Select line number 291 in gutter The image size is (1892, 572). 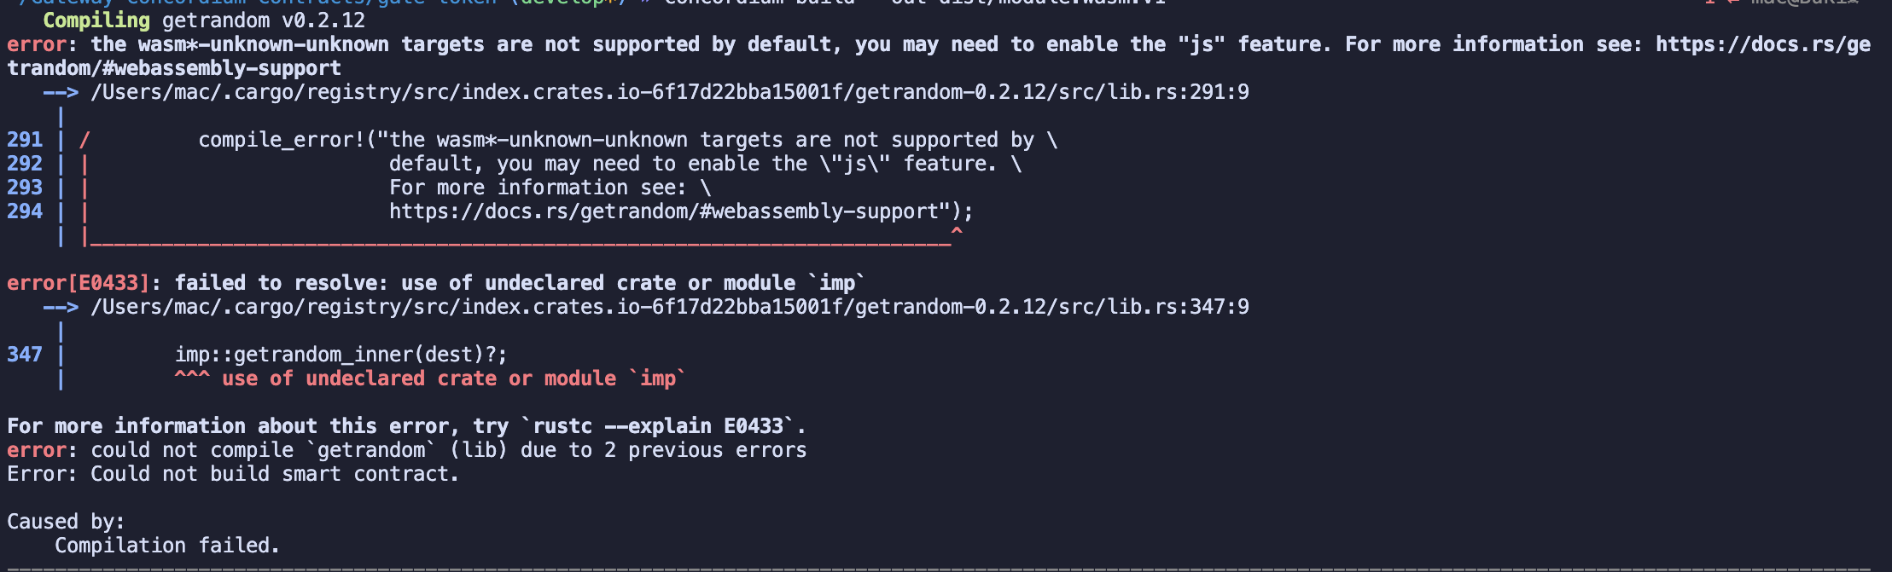click(x=25, y=140)
